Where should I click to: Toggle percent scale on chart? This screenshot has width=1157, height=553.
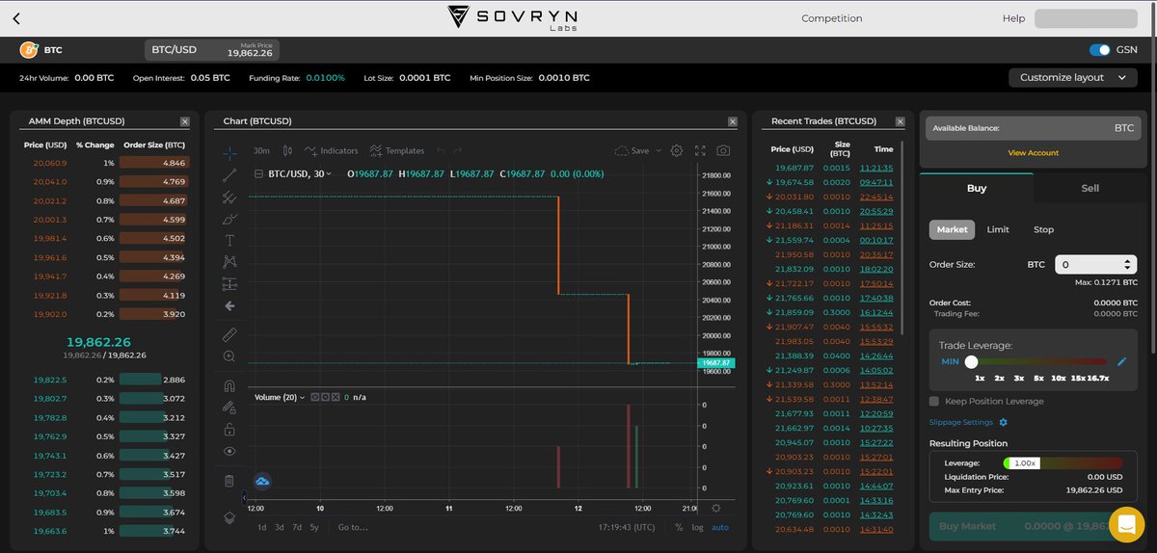679,527
